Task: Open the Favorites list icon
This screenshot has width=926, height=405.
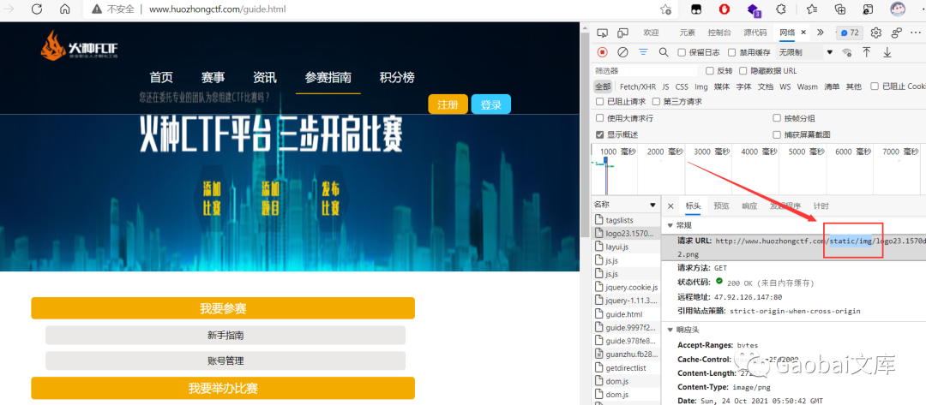Action: tap(811, 9)
